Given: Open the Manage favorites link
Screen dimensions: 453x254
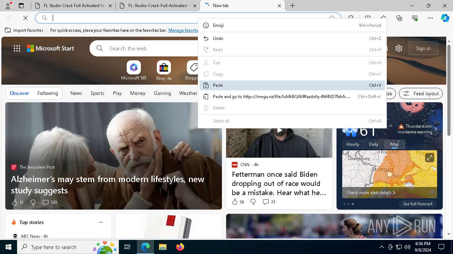Looking at the screenshot, I should pyautogui.click(x=183, y=30).
